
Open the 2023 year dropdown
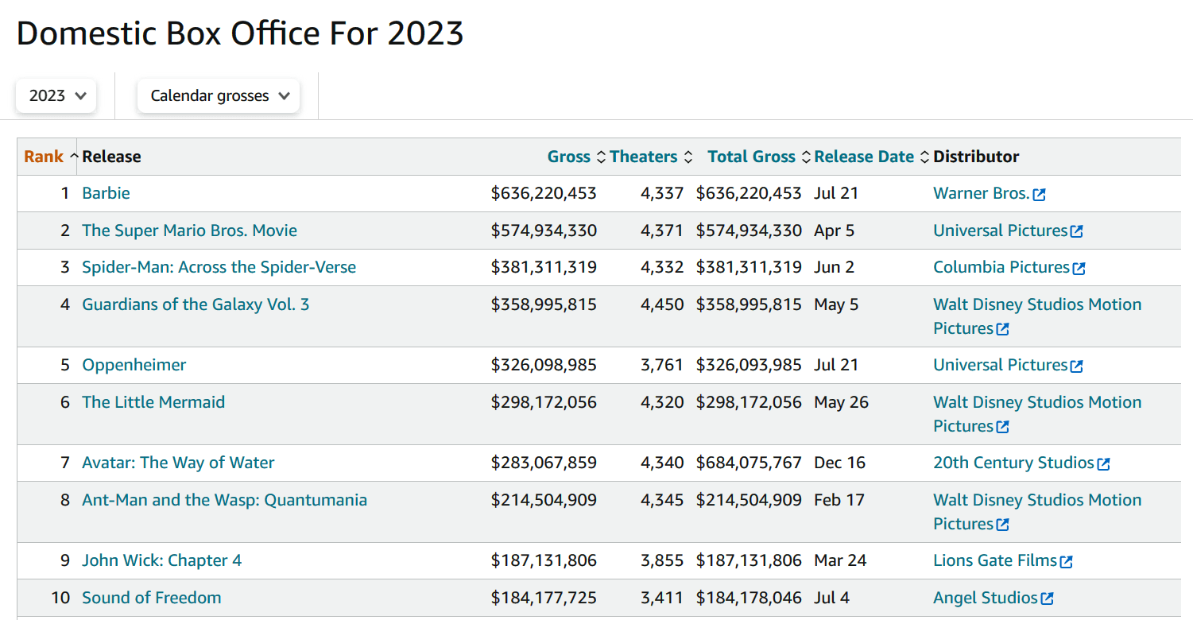(x=56, y=96)
